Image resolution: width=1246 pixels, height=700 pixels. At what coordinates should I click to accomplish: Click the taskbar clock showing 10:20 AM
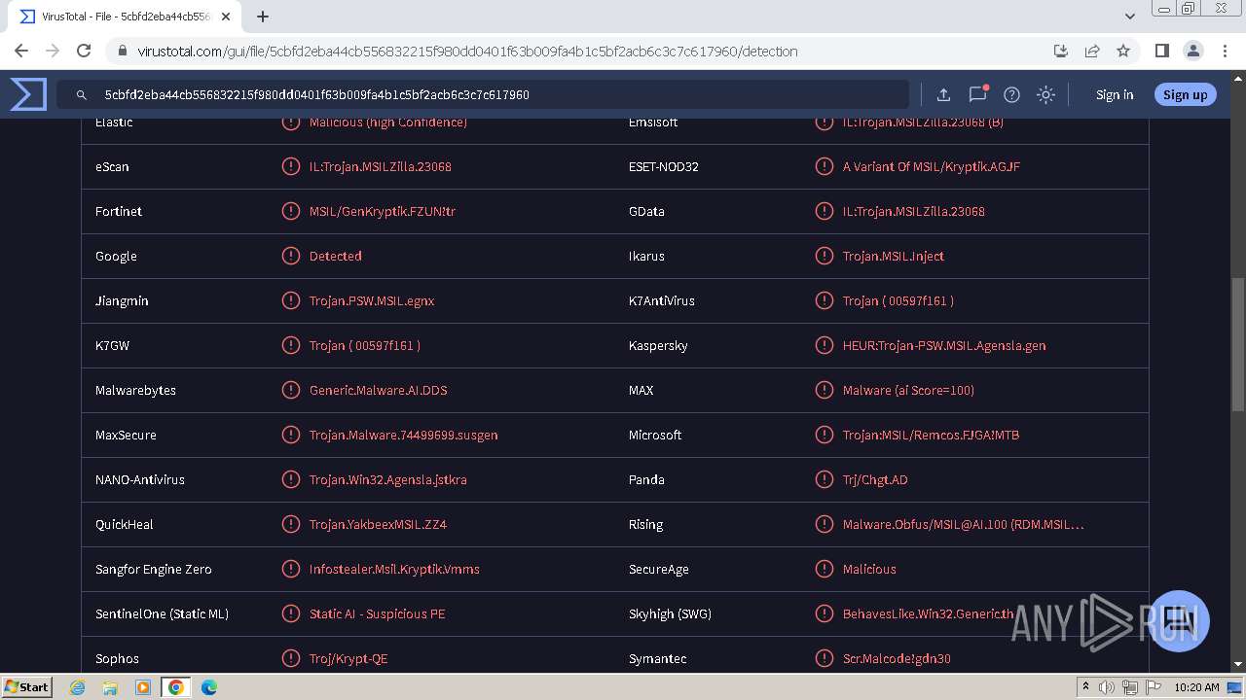[1196, 687]
